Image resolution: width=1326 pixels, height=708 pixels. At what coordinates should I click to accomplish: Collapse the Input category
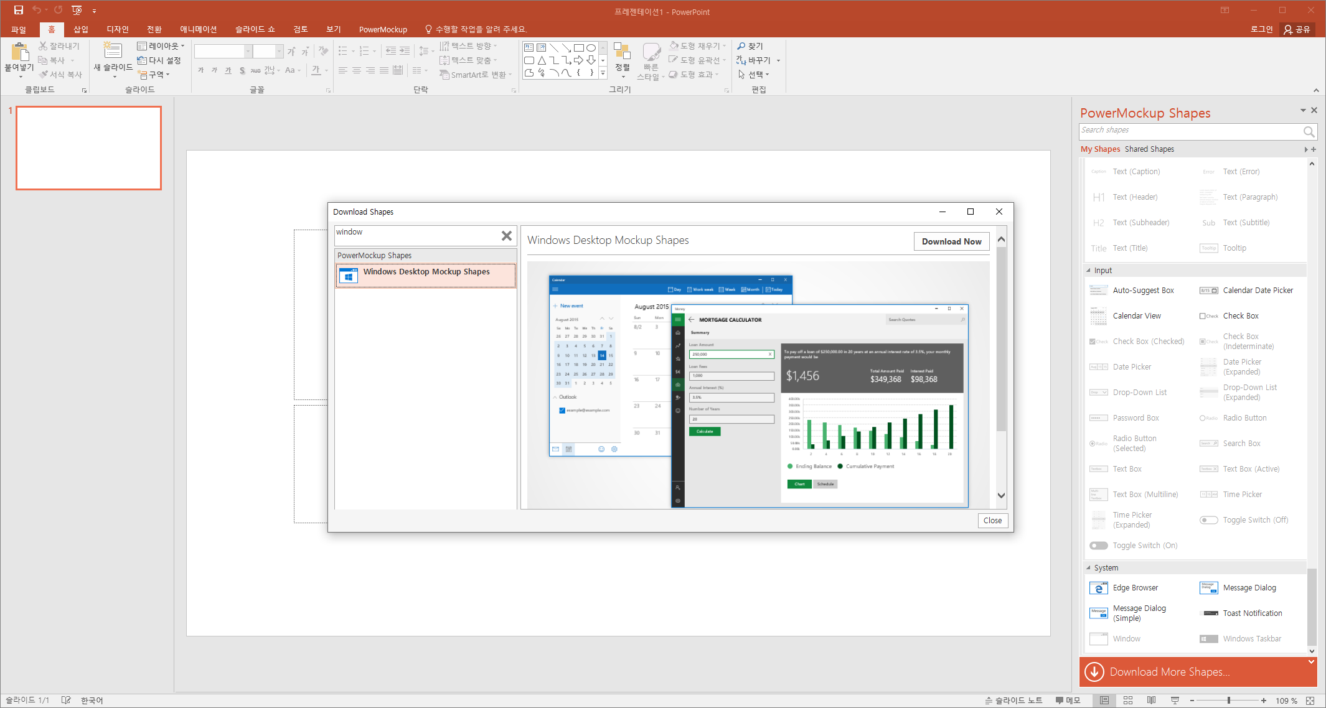1089,271
